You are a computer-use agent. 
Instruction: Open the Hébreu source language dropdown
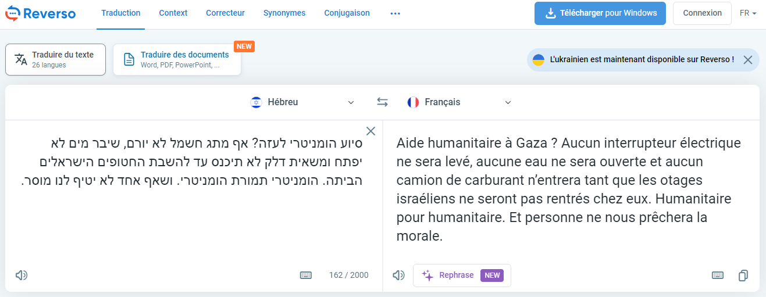point(302,102)
